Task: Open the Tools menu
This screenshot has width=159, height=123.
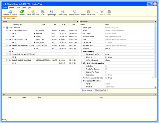Action: (x=18, y=7)
